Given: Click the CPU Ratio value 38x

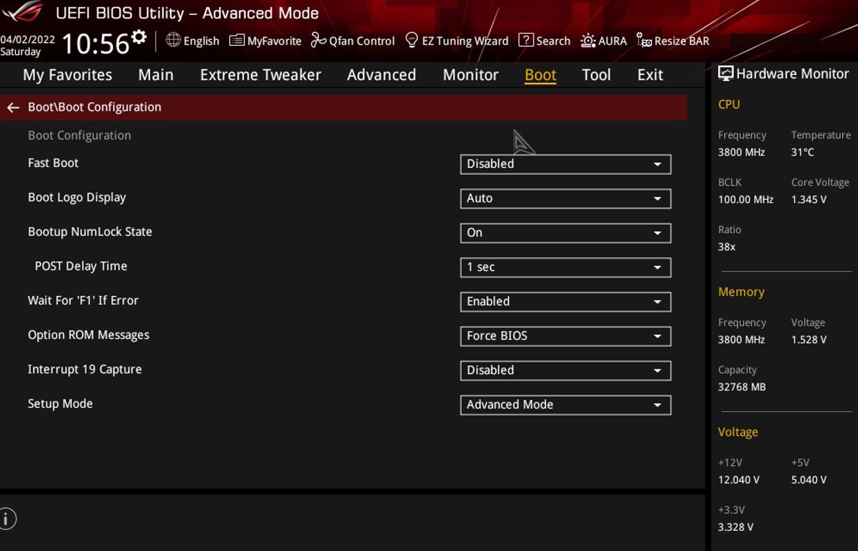Looking at the screenshot, I should click(x=727, y=247).
